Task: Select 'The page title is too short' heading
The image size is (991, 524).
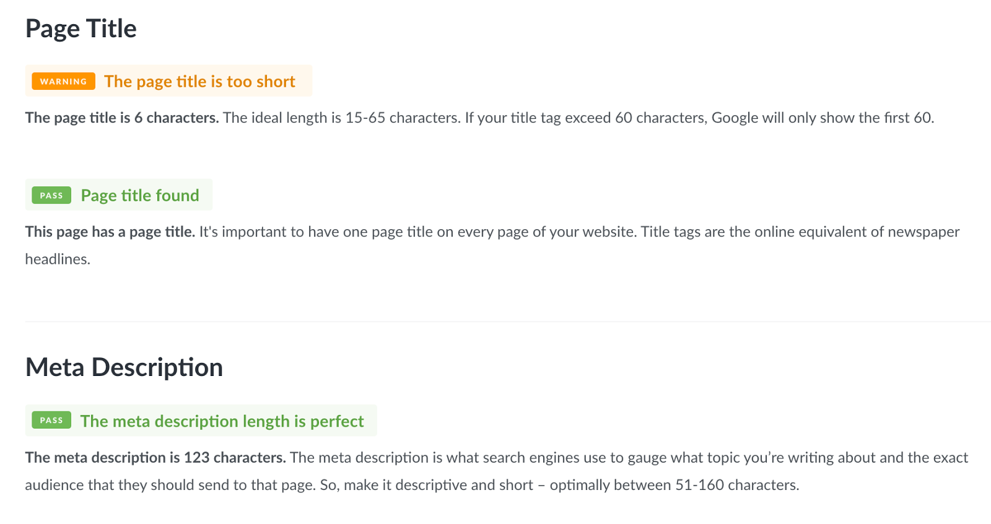Action: (199, 81)
